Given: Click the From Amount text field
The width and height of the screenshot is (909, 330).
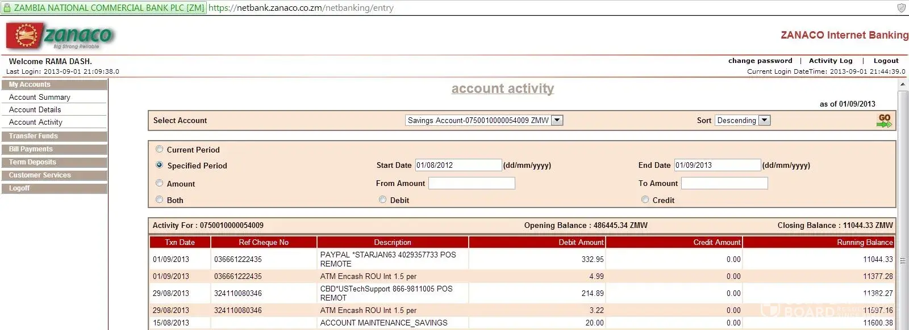Looking at the screenshot, I should [472, 183].
